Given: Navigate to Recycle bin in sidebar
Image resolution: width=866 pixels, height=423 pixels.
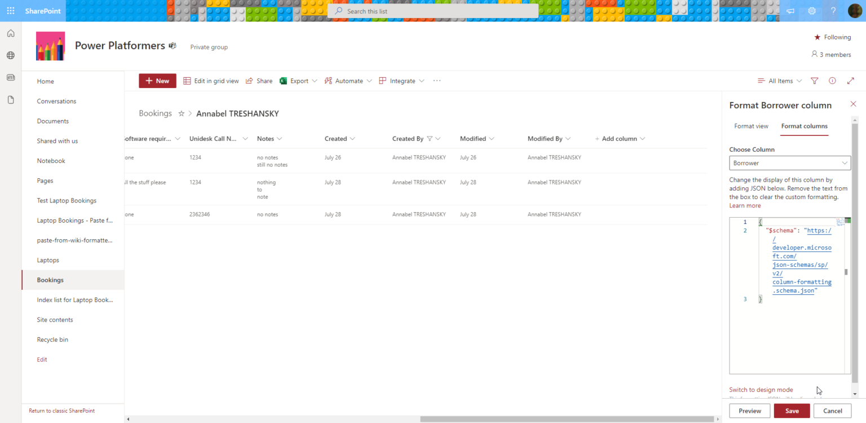Looking at the screenshot, I should click(x=52, y=339).
